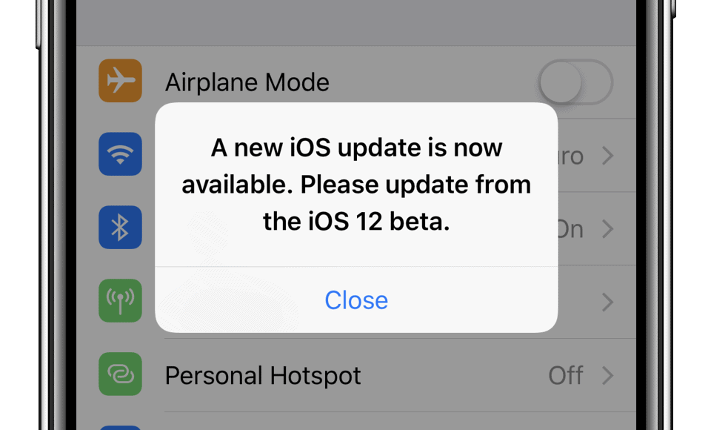Tap the gray header area above the settings list
The width and height of the screenshot is (711, 430).
(x=356, y=23)
